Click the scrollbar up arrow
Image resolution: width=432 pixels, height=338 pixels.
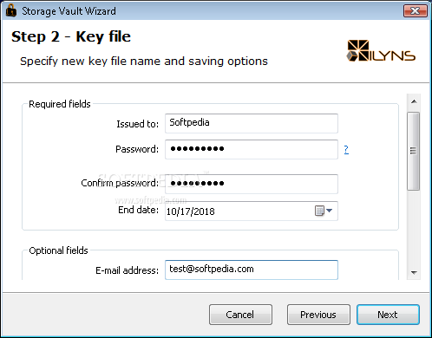coord(414,101)
